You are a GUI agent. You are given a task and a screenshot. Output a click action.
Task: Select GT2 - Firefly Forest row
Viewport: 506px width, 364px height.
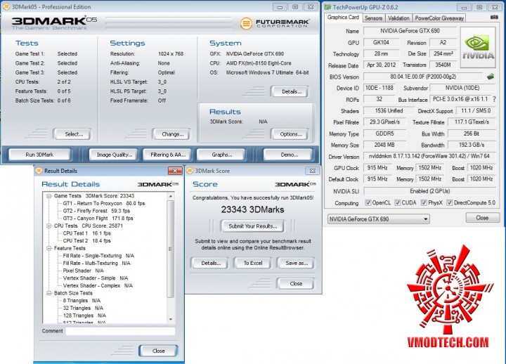pos(96,211)
